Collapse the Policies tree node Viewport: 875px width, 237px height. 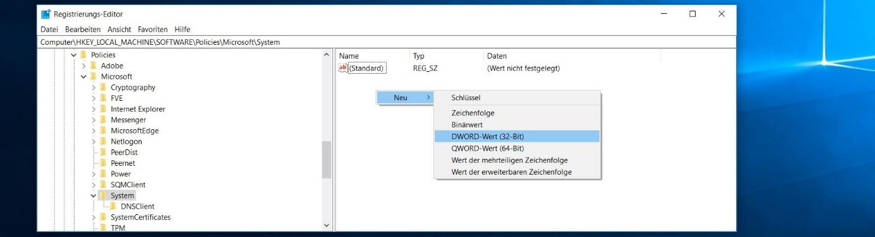tap(74, 55)
